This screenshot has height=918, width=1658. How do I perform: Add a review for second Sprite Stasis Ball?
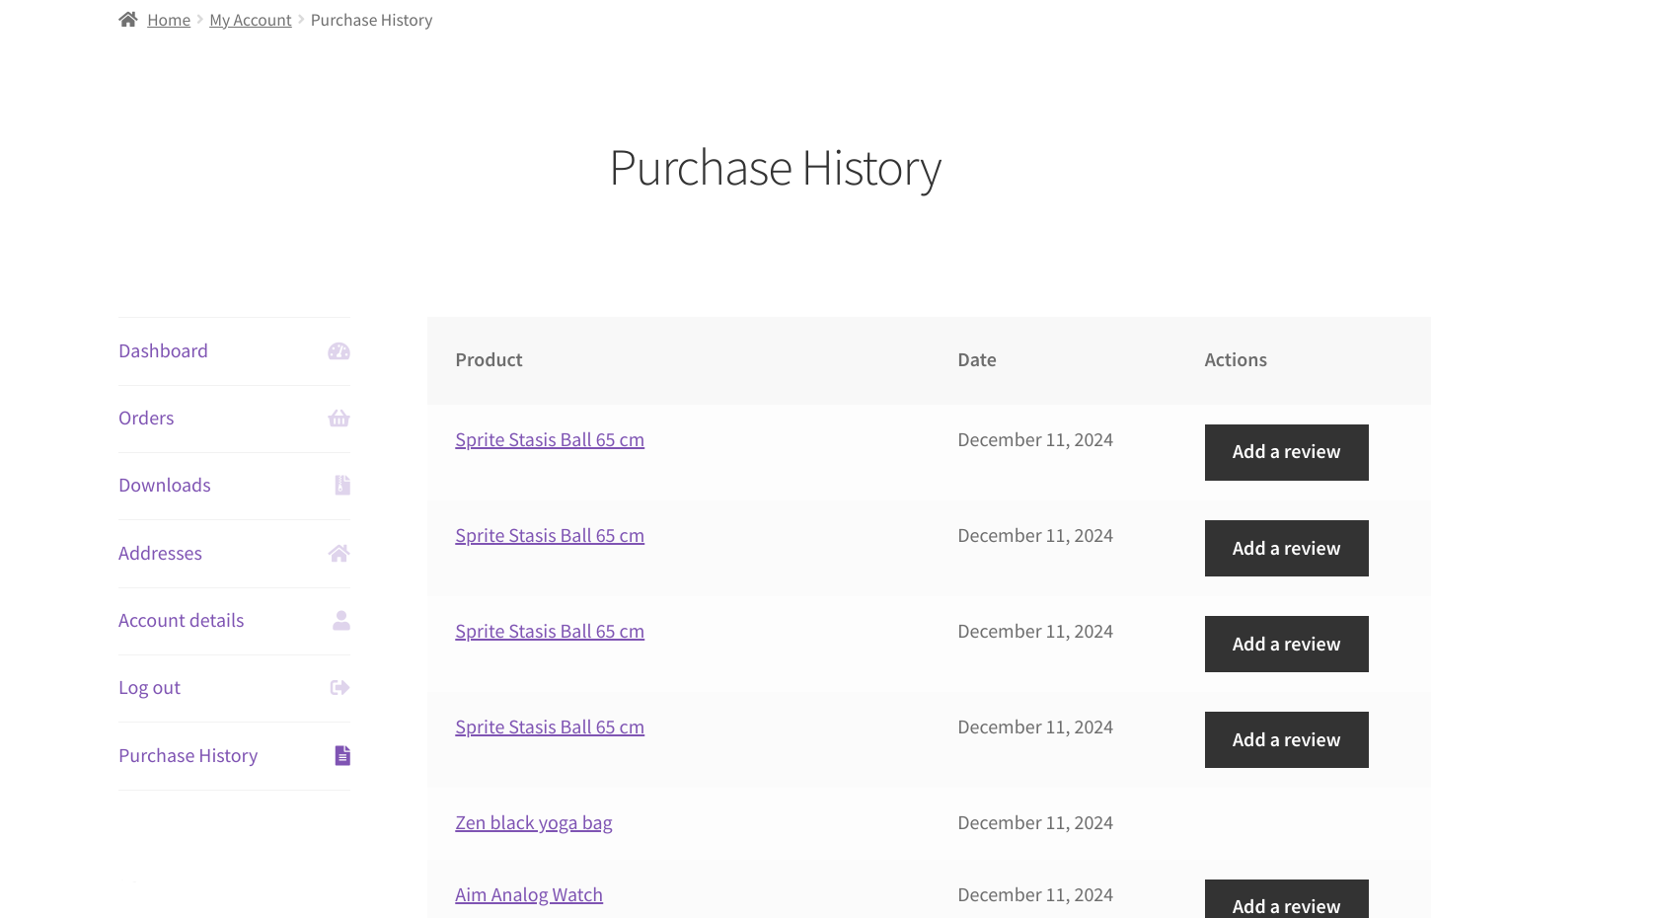(x=1287, y=548)
